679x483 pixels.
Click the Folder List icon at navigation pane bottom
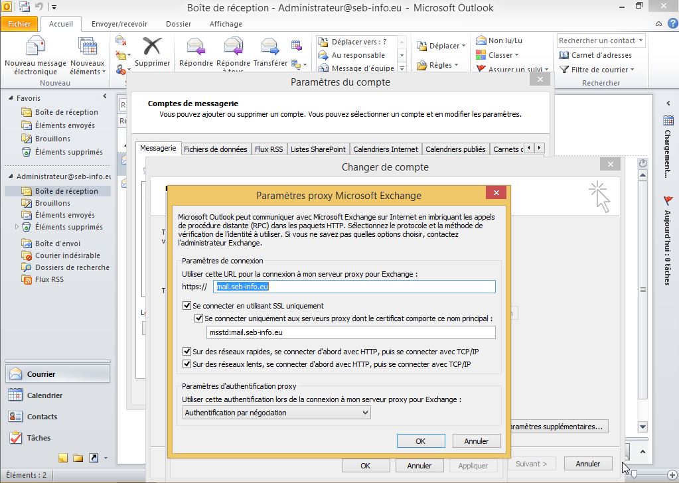(78, 458)
